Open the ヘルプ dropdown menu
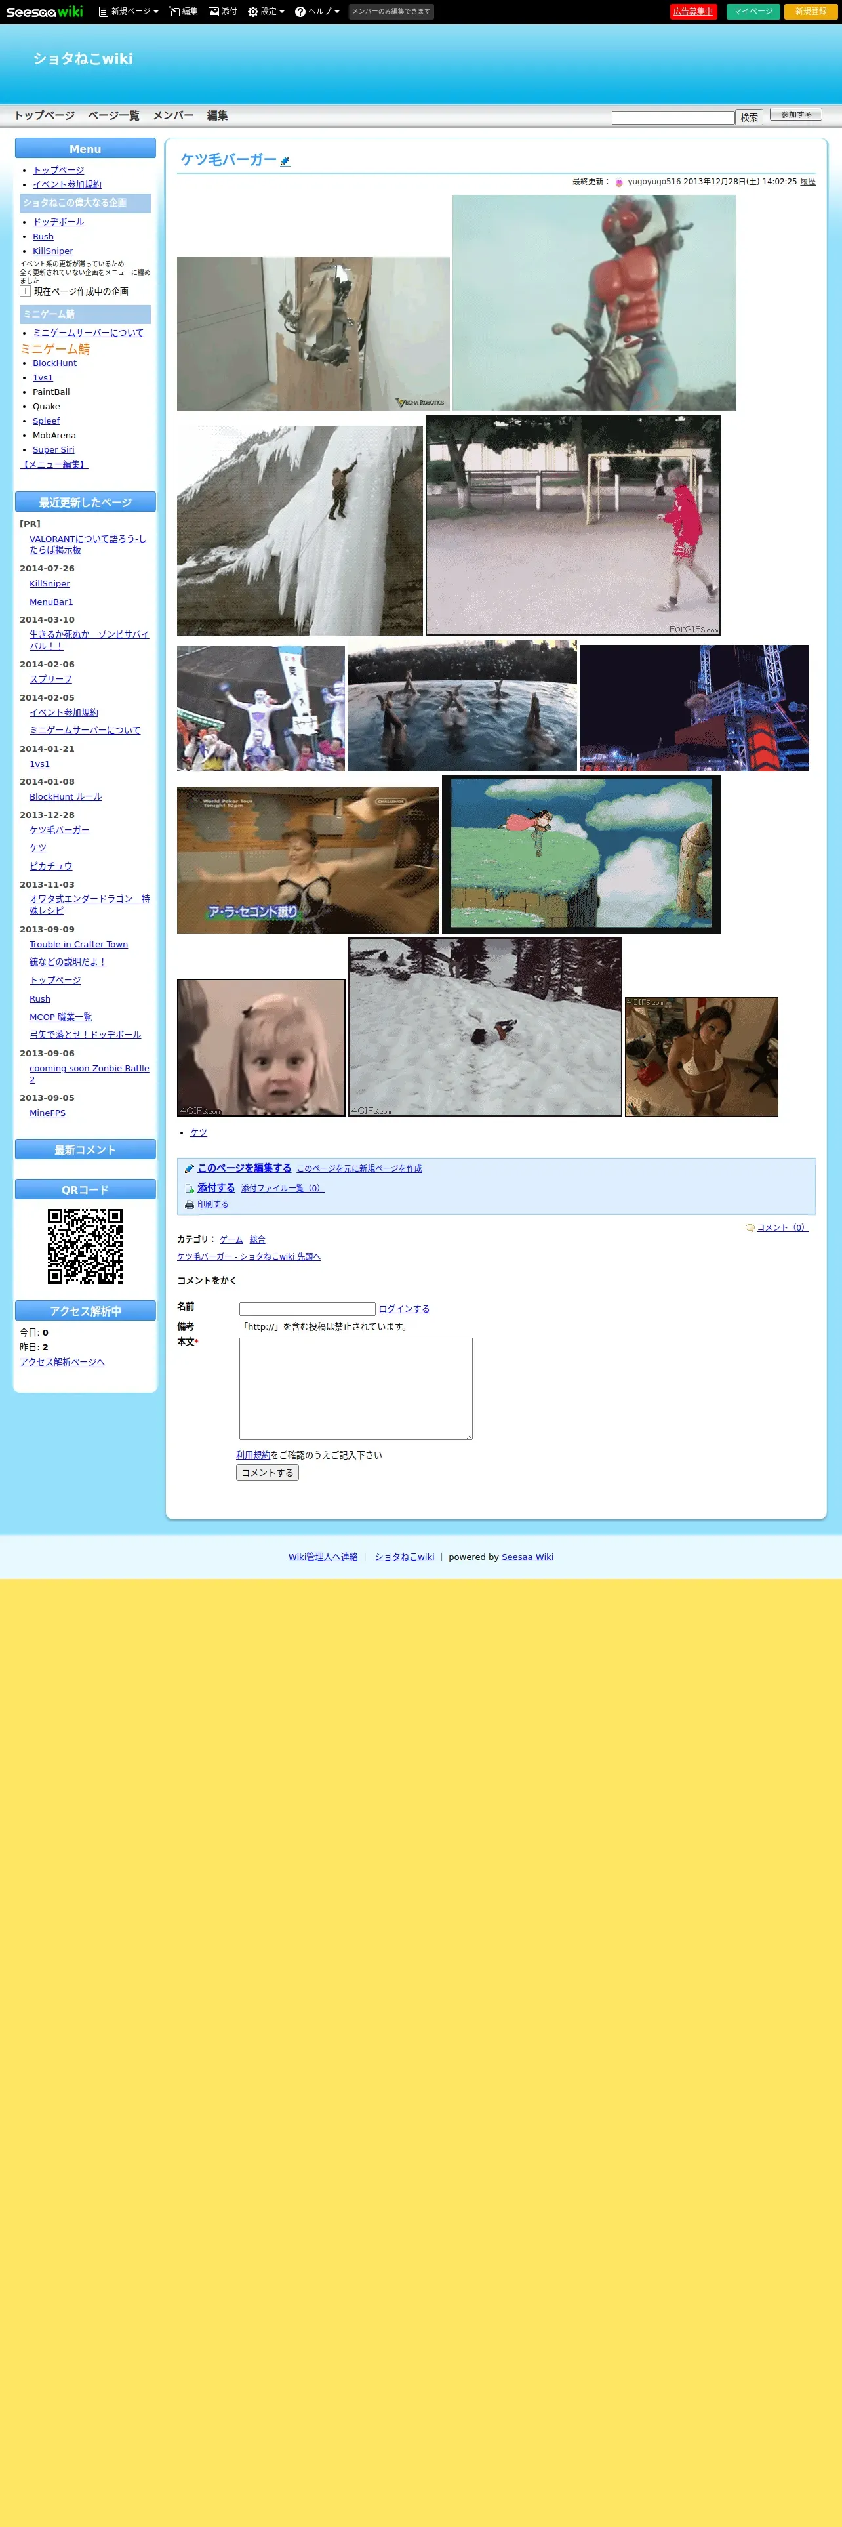 coord(317,12)
